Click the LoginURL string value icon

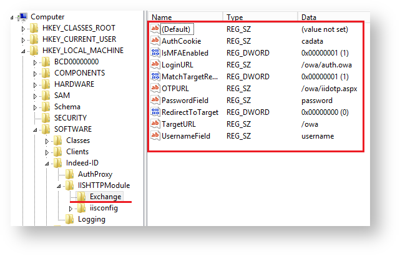155,65
